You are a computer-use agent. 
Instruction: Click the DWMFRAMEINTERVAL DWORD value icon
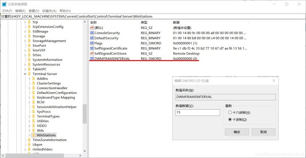[x=92, y=59]
